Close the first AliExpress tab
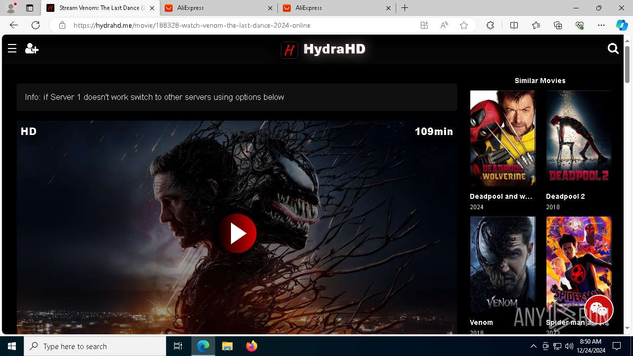Image resolution: width=633 pixels, height=356 pixels. tap(270, 8)
